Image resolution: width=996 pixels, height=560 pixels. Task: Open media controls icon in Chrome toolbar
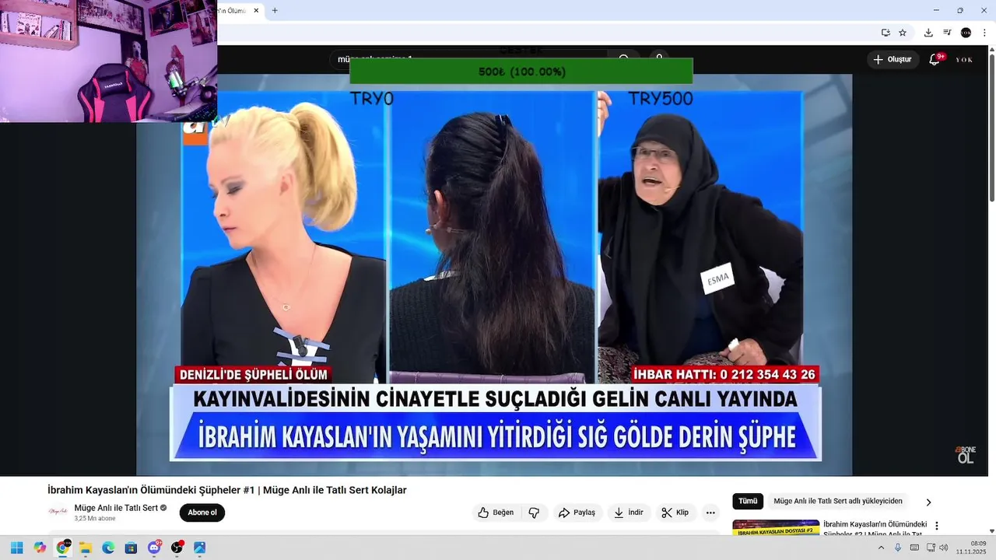(947, 33)
